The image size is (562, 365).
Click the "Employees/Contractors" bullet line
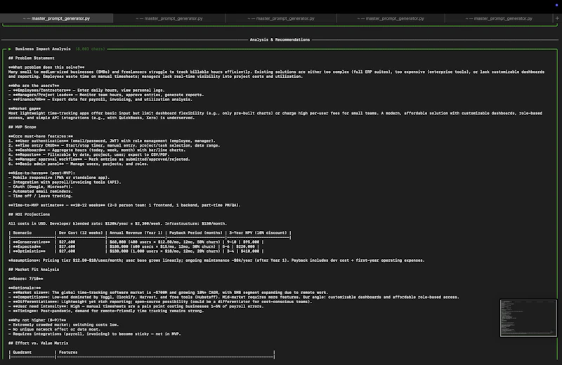(86, 91)
